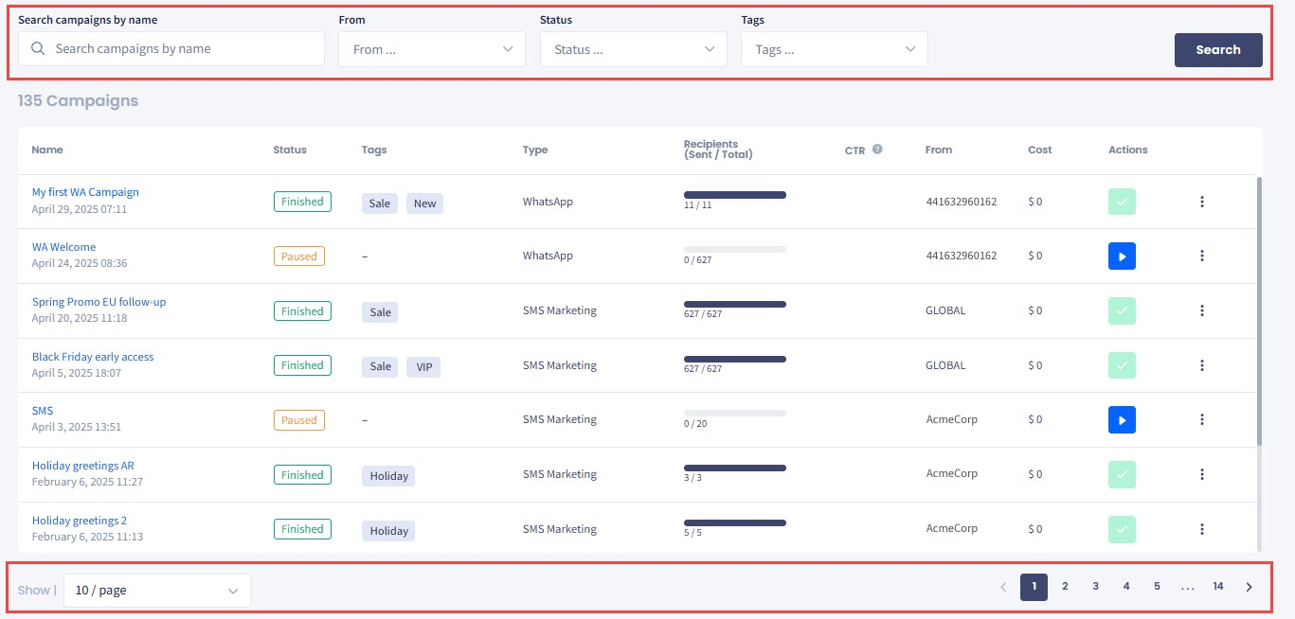Click the green checkmark for Black Friday early access
The height and width of the screenshot is (619, 1295).
pyautogui.click(x=1123, y=365)
